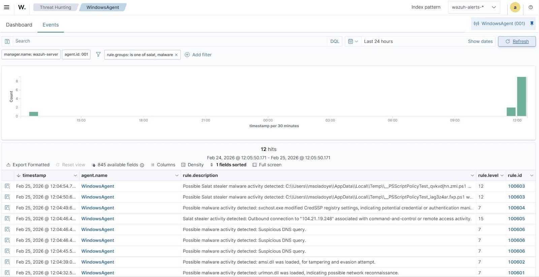Click the WindowsAgent breadcrumb
This screenshot has height=277, width=539.
[x=103, y=7]
